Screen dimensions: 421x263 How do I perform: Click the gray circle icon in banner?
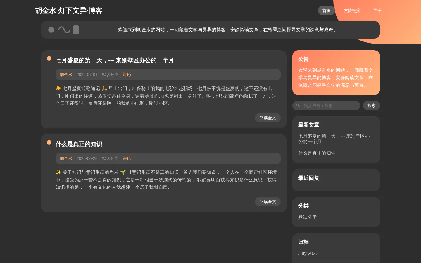click(51, 30)
